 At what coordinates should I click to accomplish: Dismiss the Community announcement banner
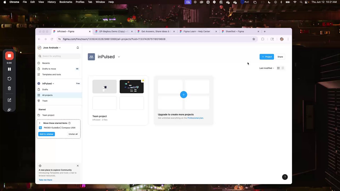78,166
